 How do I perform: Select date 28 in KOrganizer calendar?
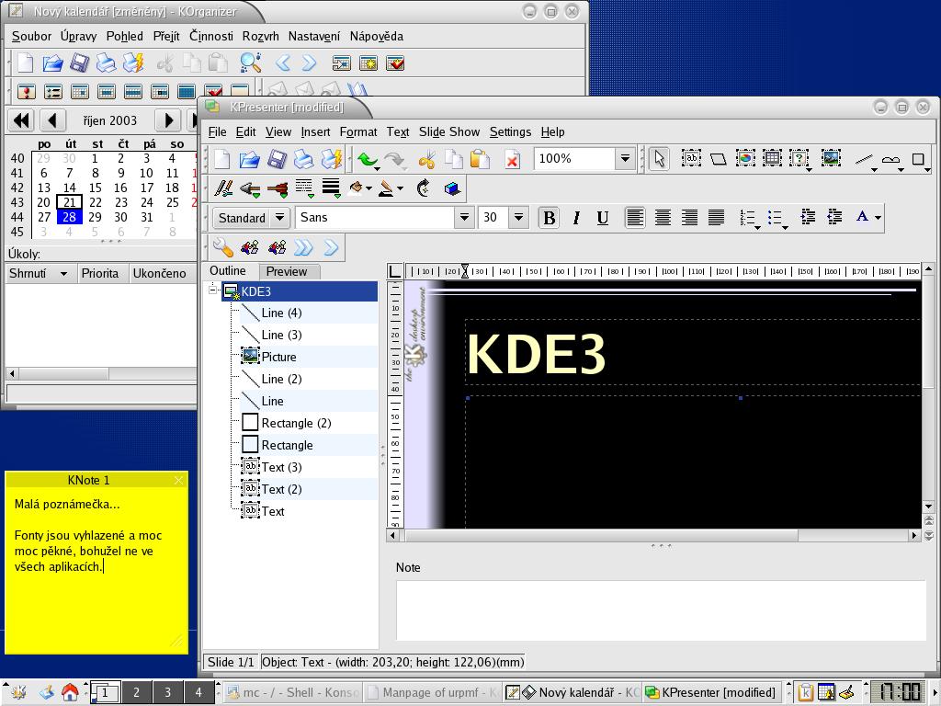pos(69,217)
